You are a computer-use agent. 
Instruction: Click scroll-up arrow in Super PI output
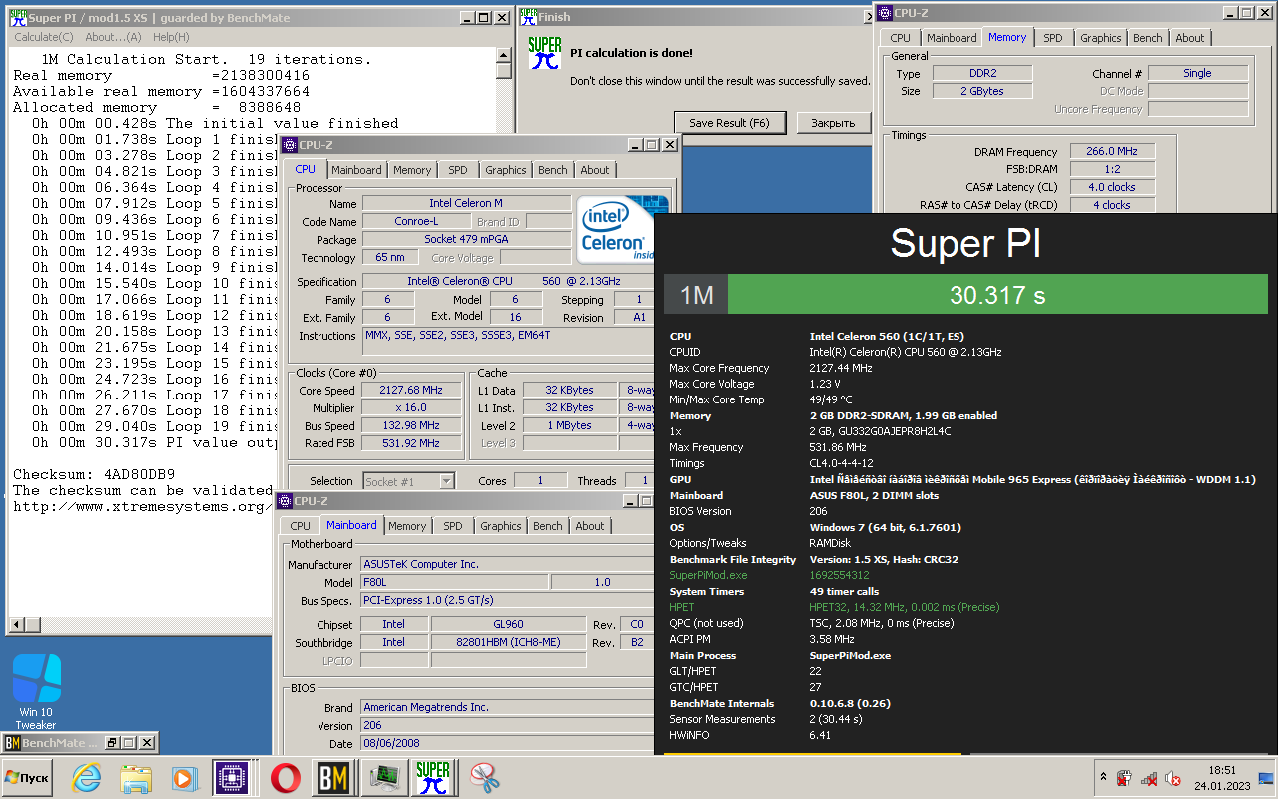point(503,56)
